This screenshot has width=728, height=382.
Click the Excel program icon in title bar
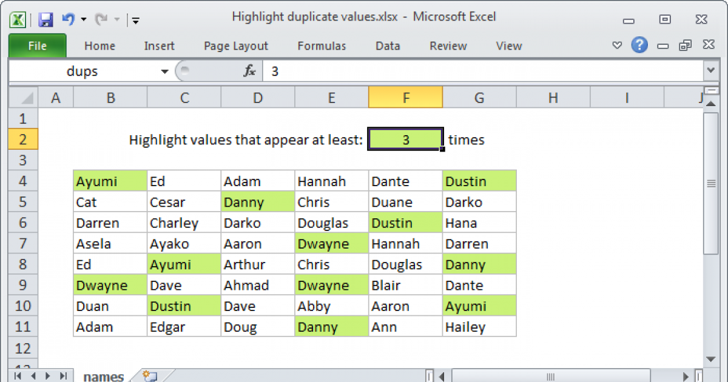point(16,19)
